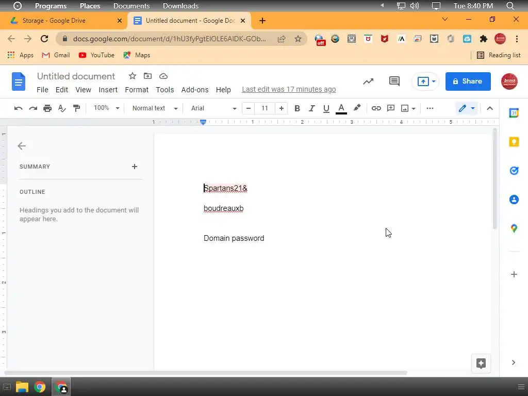Screen dimensions: 528x396
Task: Open 'Last edit was 17 minutes ago' link
Action: (x=289, y=89)
